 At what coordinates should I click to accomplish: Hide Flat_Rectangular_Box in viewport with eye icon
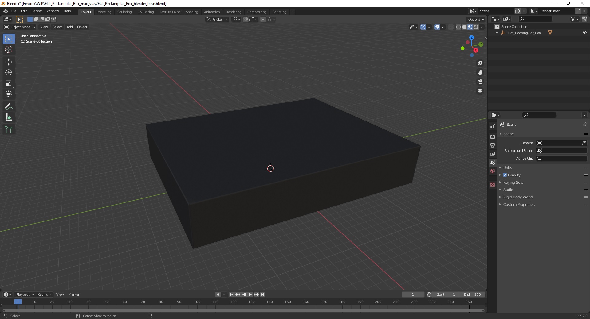[584, 33]
